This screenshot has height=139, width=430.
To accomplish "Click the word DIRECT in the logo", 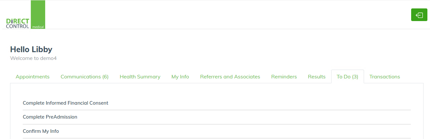I will click(x=18, y=21).
